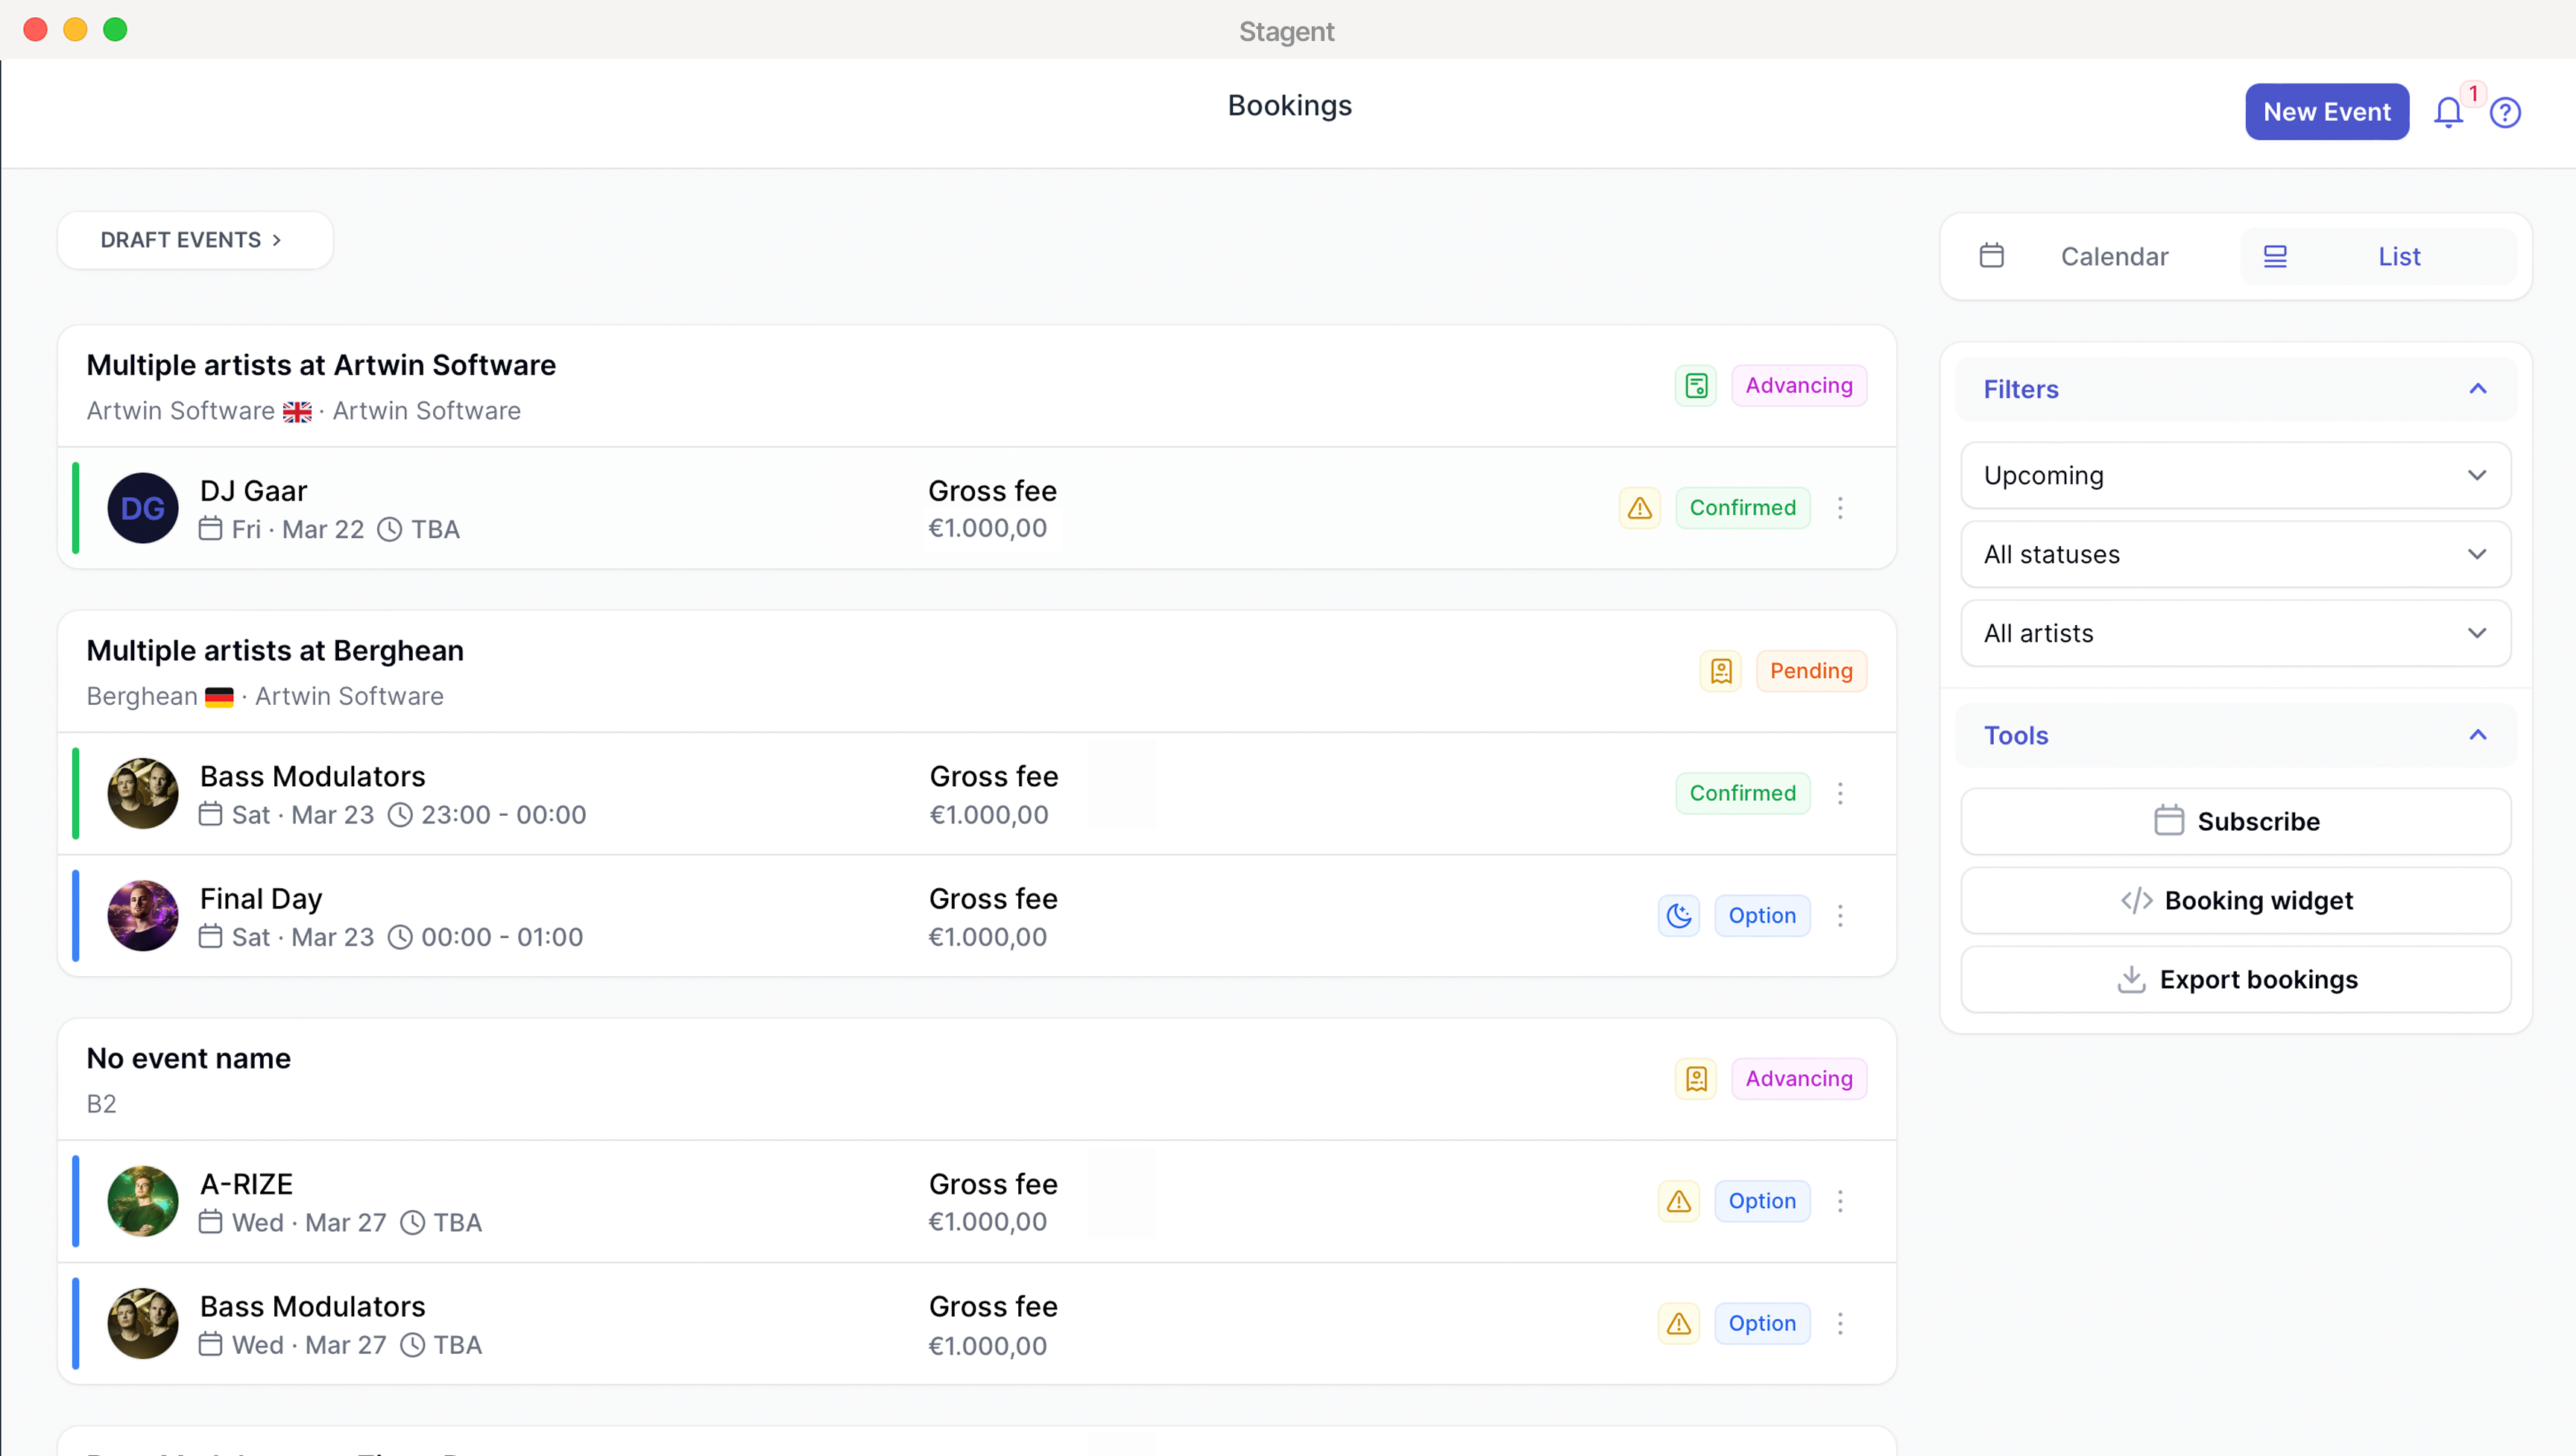The image size is (2576, 1456).
Task: Open the Upcoming filter dropdown
Action: pyautogui.click(x=2234, y=475)
